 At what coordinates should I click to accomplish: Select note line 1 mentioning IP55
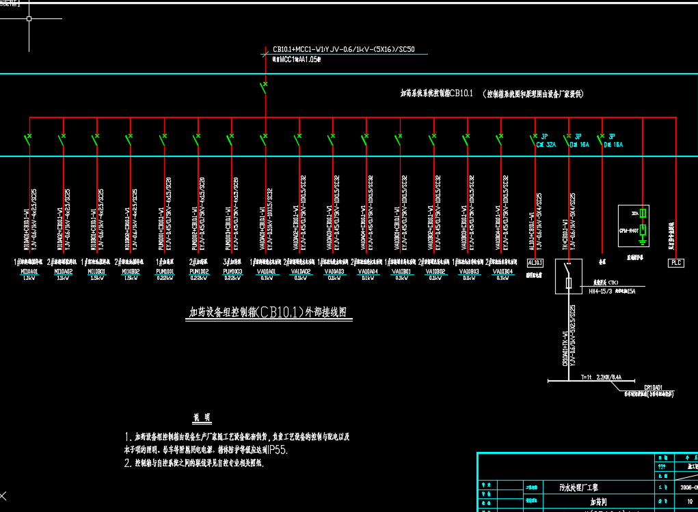point(237,444)
